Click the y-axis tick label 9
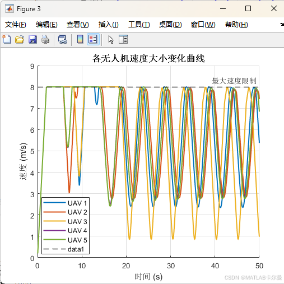 tap(32, 66)
